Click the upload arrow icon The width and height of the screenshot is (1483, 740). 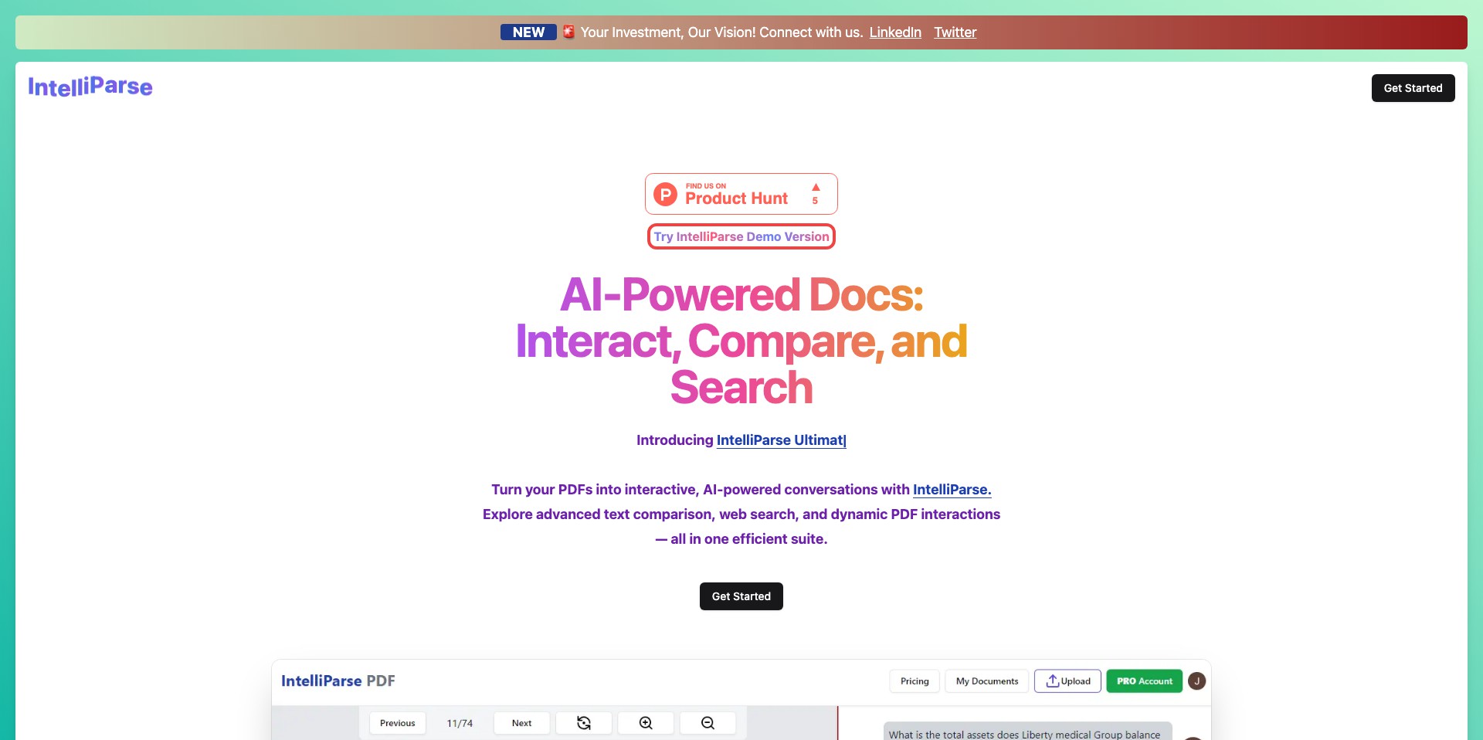1052,681
